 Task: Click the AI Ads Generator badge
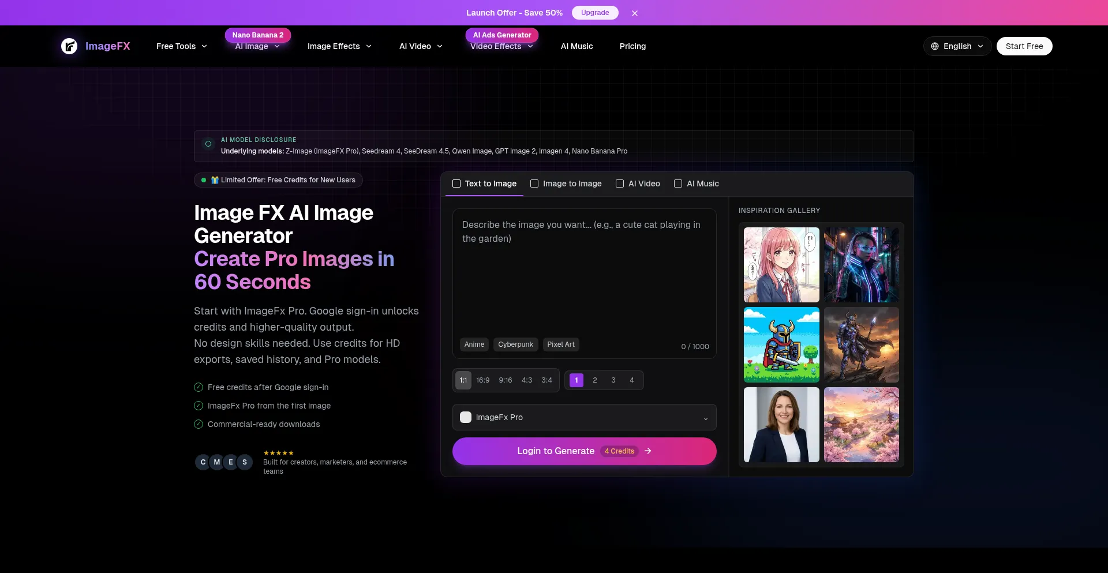[x=502, y=35]
